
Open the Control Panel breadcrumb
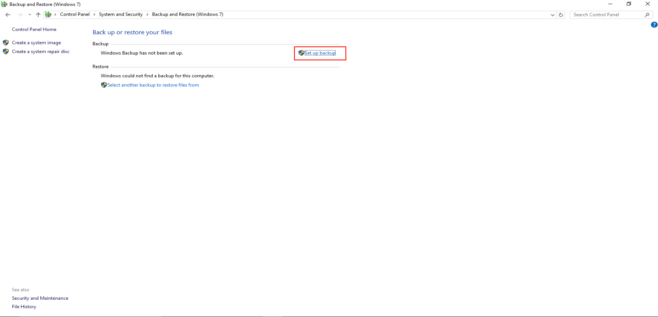[75, 14]
